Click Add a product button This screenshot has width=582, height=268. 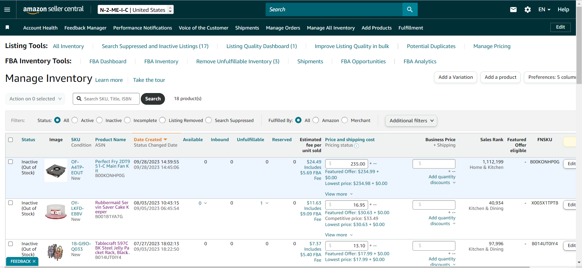500,77
